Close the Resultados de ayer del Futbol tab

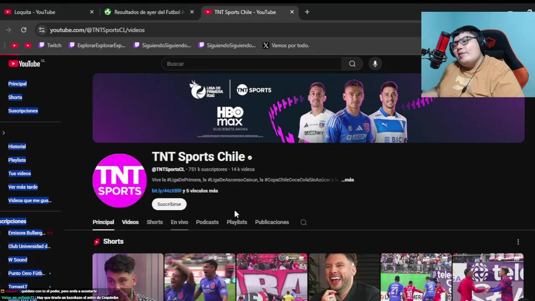[192, 12]
